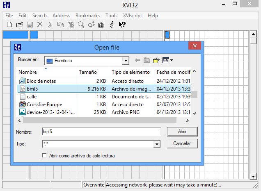Open the XVIscript menu
The width and height of the screenshot is (261, 191).
coord(133,16)
